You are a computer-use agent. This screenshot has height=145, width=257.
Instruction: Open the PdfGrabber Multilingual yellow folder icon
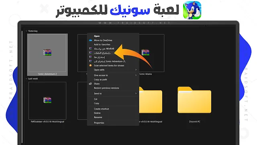point(151,100)
